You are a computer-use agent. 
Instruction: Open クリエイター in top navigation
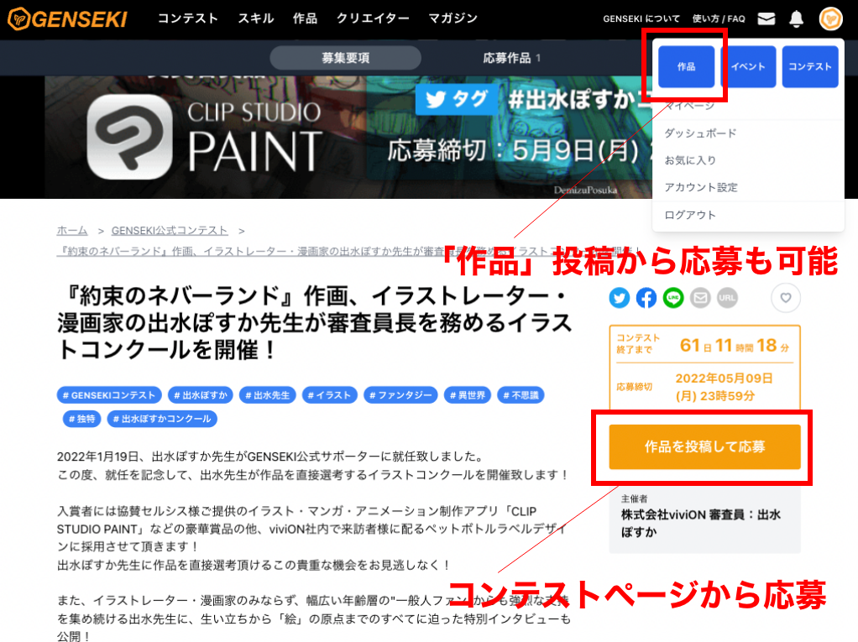tap(373, 18)
